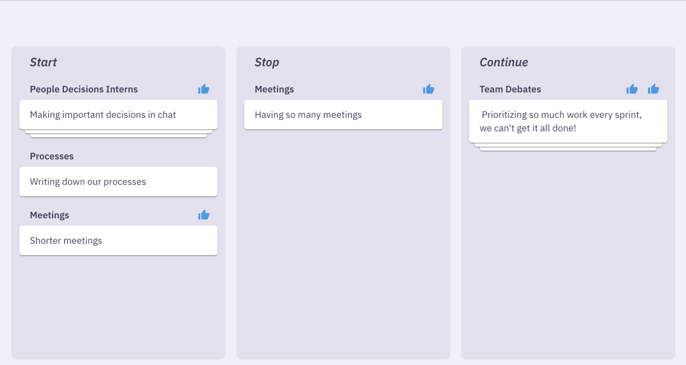This screenshot has height=365, width=686.
Task: Click thumbs-up on Start column's Meetings group
Action: 204,215
